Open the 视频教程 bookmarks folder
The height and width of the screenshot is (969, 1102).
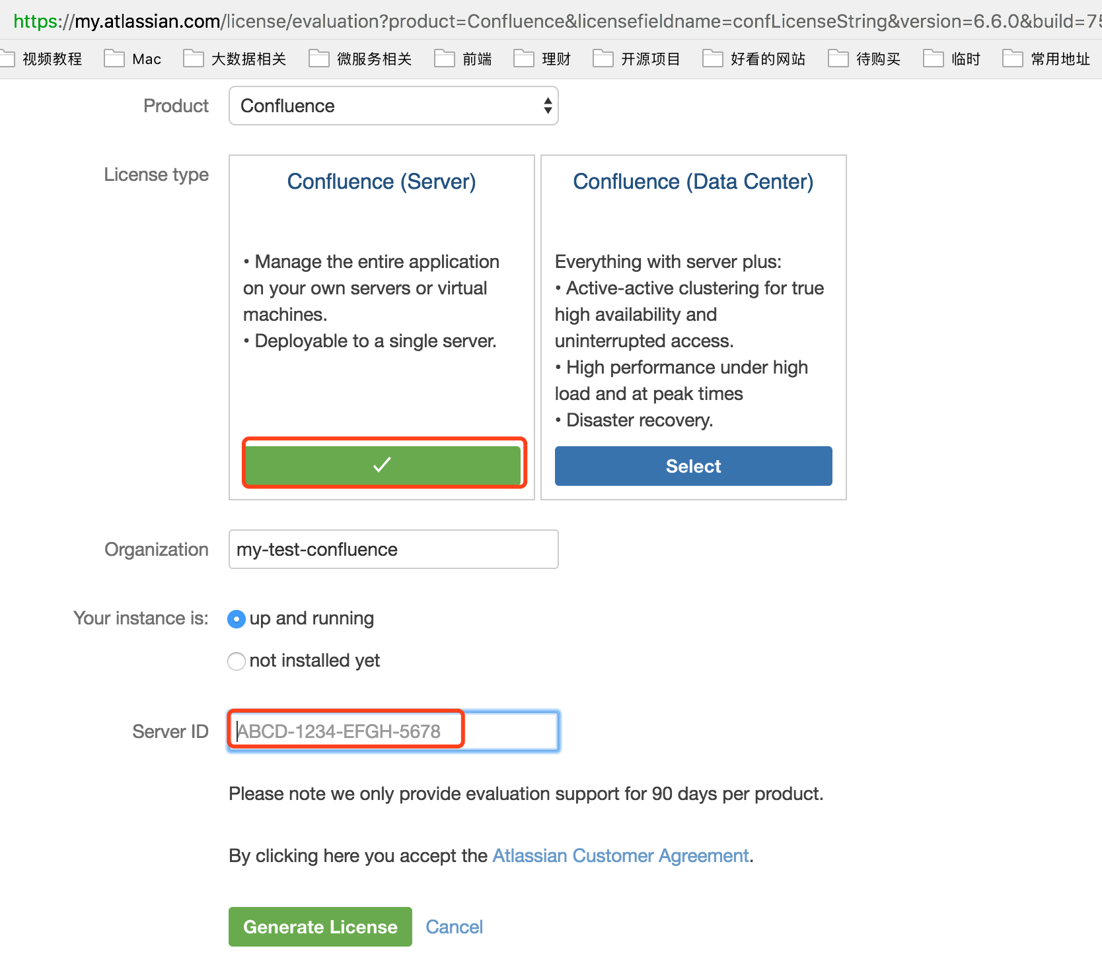(x=52, y=58)
